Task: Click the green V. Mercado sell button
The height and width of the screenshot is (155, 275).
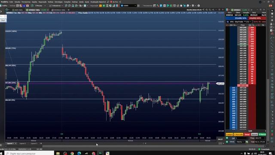Action: pyautogui.click(x=262, y=134)
